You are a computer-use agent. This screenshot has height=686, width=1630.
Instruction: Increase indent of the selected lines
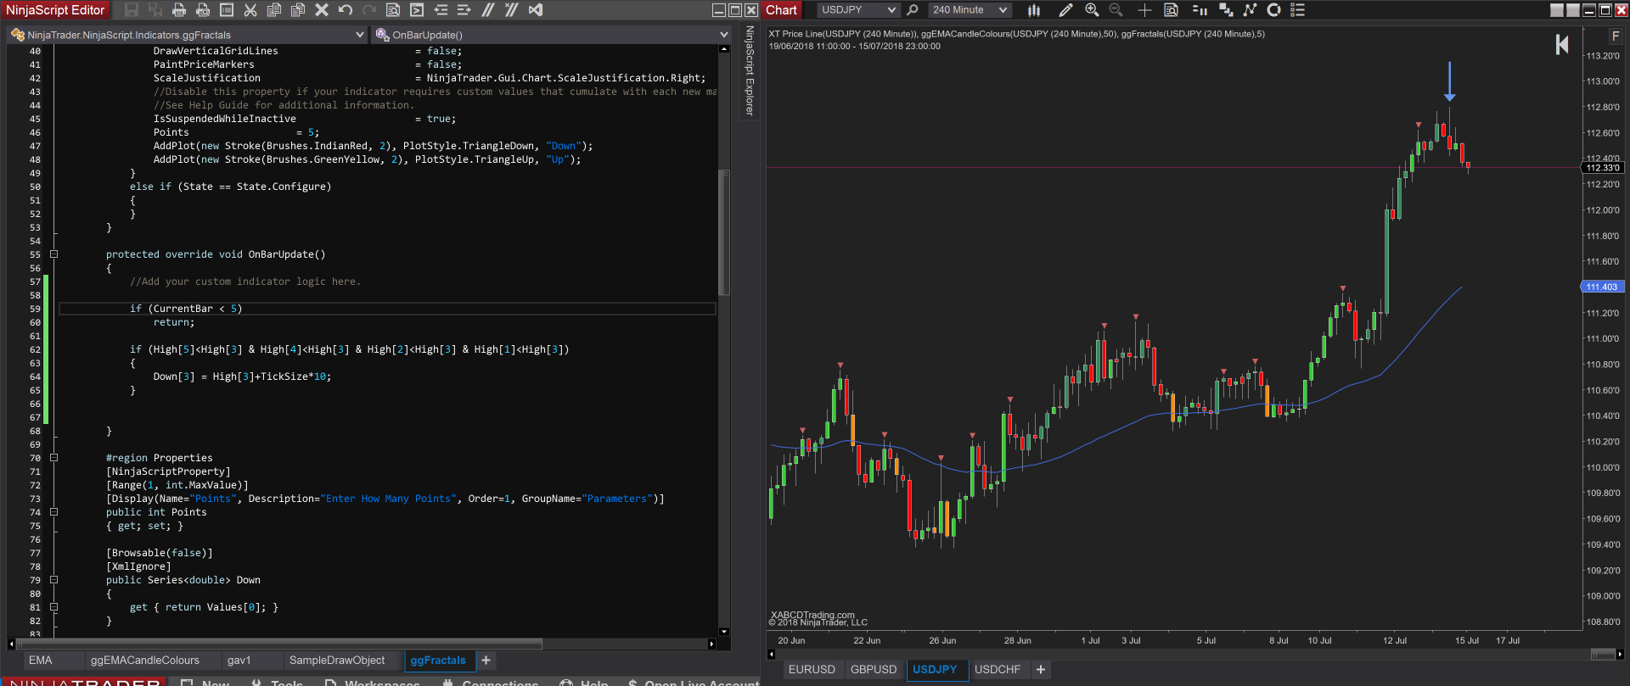pyautogui.click(x=464, y=10)
